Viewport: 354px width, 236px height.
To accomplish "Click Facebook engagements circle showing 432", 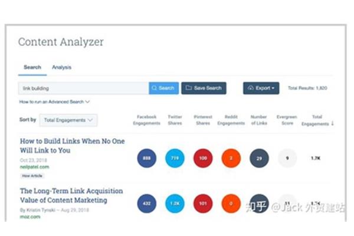I will tap(147, 204).
